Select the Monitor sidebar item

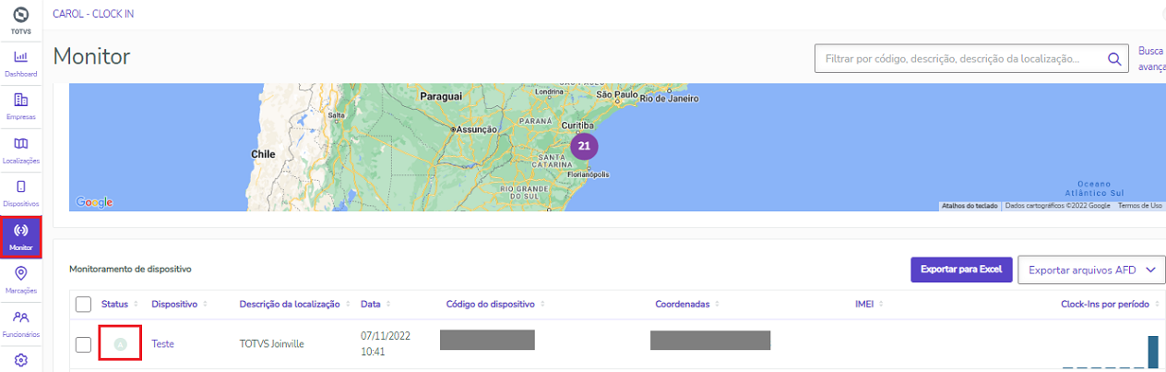pyautogui.click(x=20, y=237)
